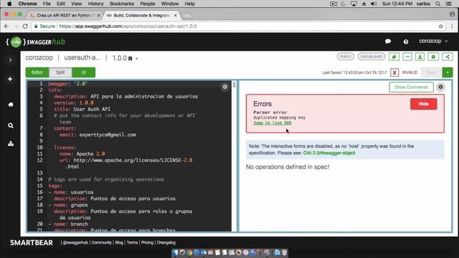Image resolution: width=459 pixels, height=258 pixels.
Task: Place cursor on line 8 email text
Action: pyautogui.click(x=108, y=135)
